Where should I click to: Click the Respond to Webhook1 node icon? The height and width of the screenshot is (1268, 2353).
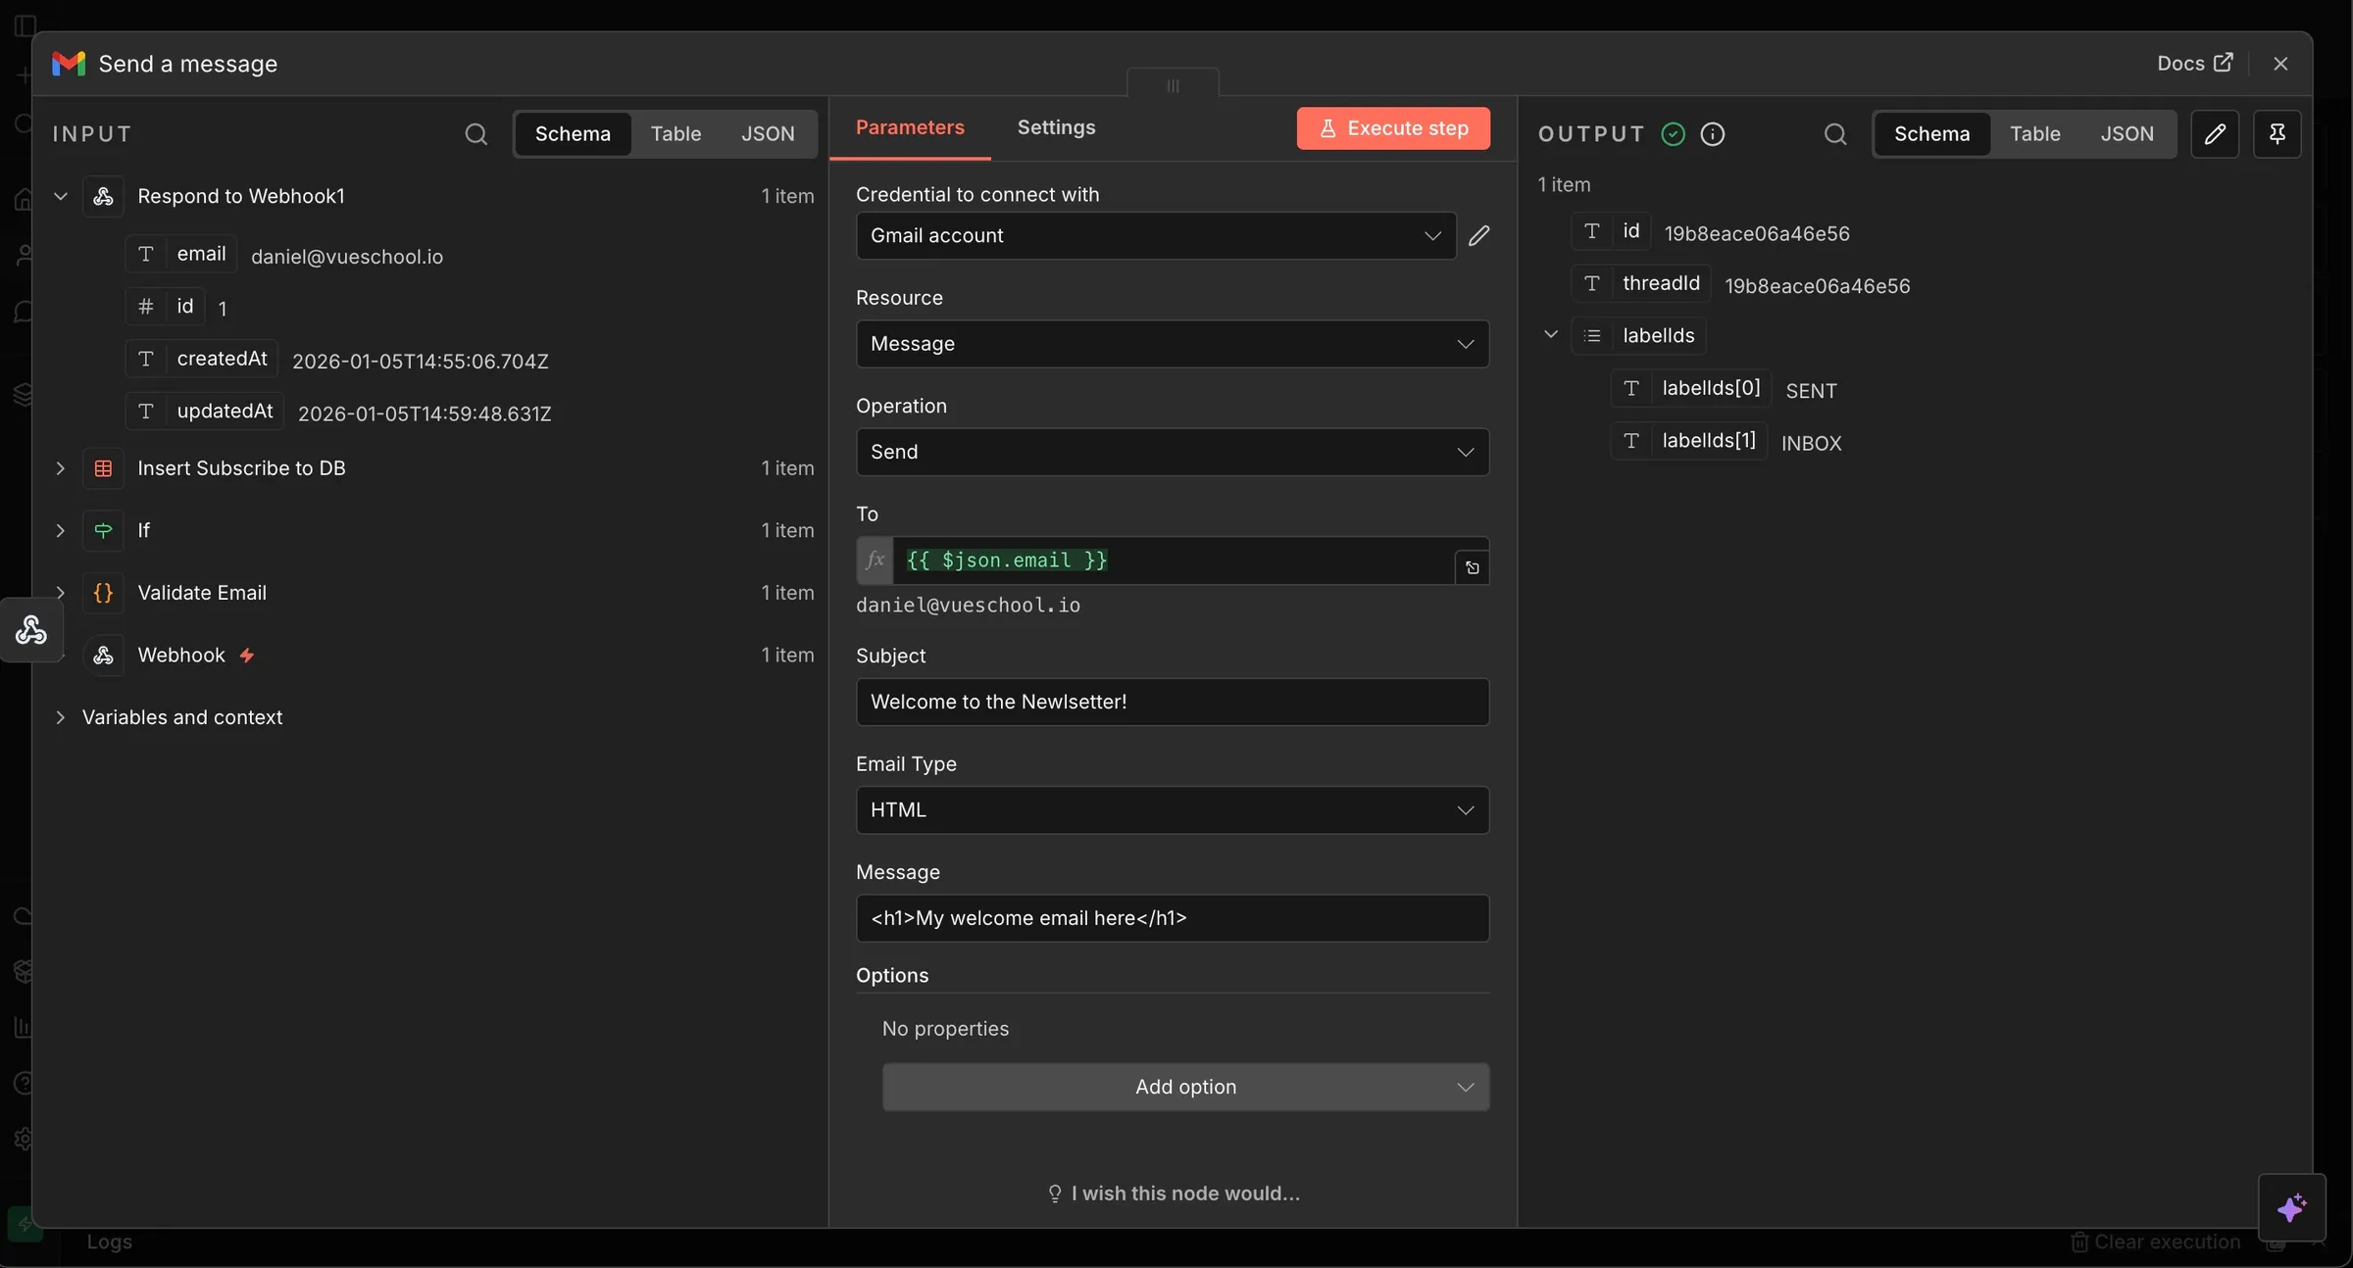click(x=103, y=197)
